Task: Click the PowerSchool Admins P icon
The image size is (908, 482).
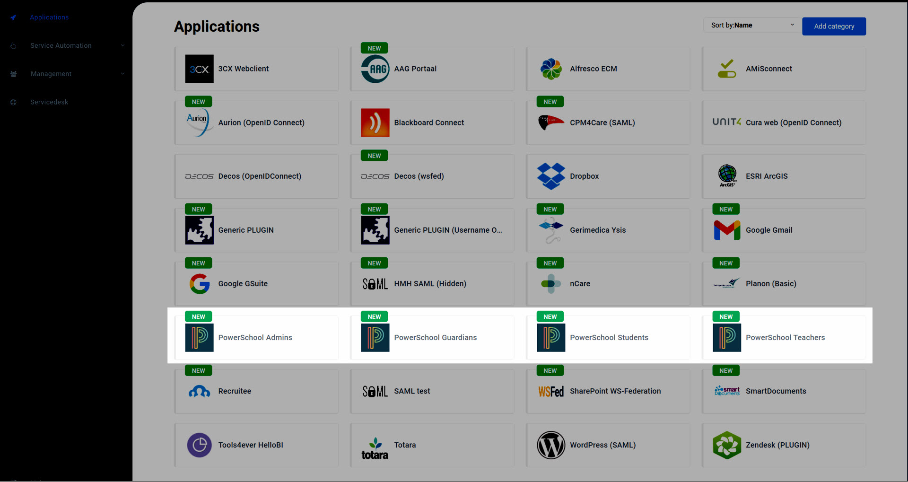Action: (x=199, y=338)
